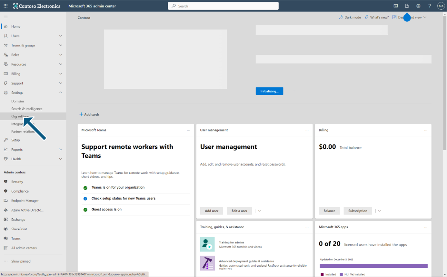This screenshot has height=277, width=447.
Task: Click the Billing card icon in sidebar
Action: click(x=5, y=74)
